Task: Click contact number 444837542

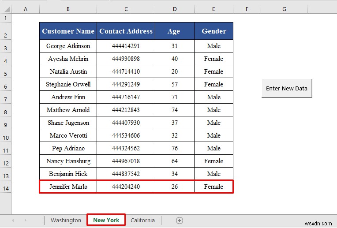Action: (x=126, y=174)
